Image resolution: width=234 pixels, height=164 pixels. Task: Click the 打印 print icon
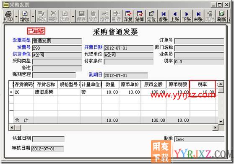[x=8, y=16]
